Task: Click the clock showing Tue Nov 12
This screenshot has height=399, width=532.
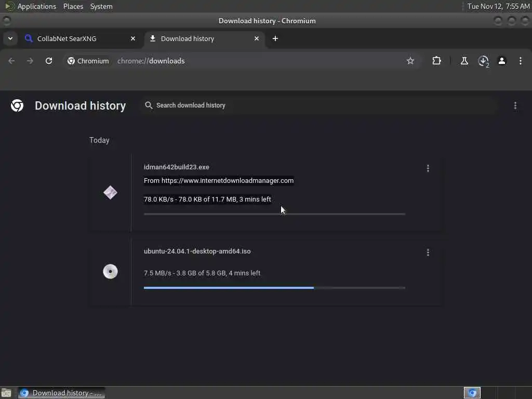Action: point(498,6)
